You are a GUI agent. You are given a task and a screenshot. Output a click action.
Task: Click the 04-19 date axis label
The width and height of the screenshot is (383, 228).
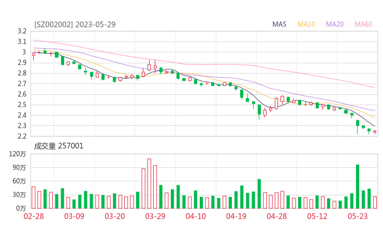[236, 216]
